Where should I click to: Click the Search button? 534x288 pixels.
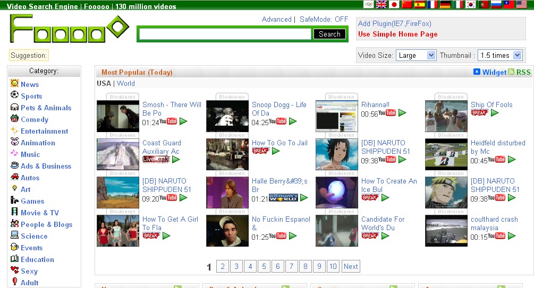329,34
